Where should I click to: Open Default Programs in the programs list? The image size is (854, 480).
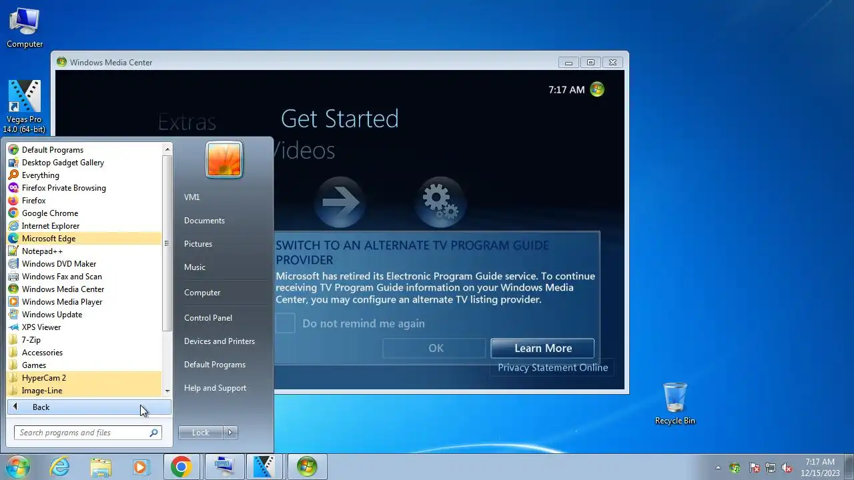(84, 150)
